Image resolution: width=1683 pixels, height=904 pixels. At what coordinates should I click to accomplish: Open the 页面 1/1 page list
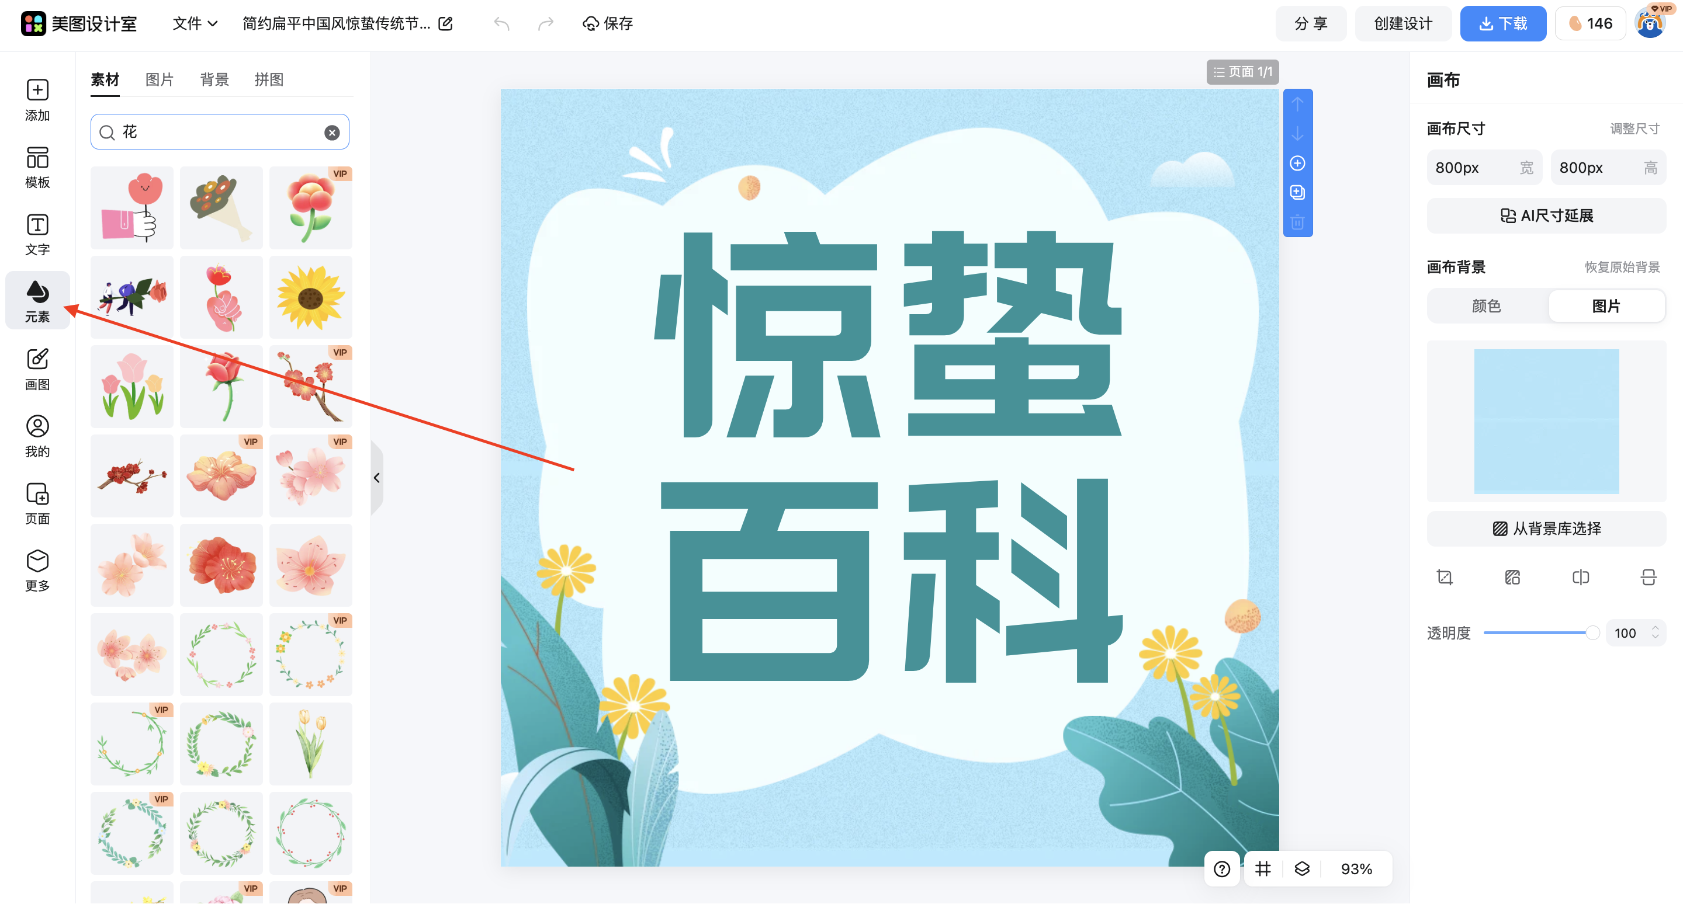pos(1242,72)
